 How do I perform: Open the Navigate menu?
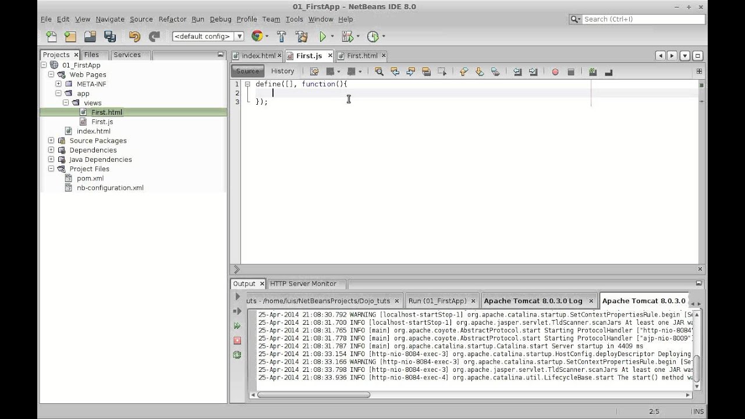click(110, 19)
